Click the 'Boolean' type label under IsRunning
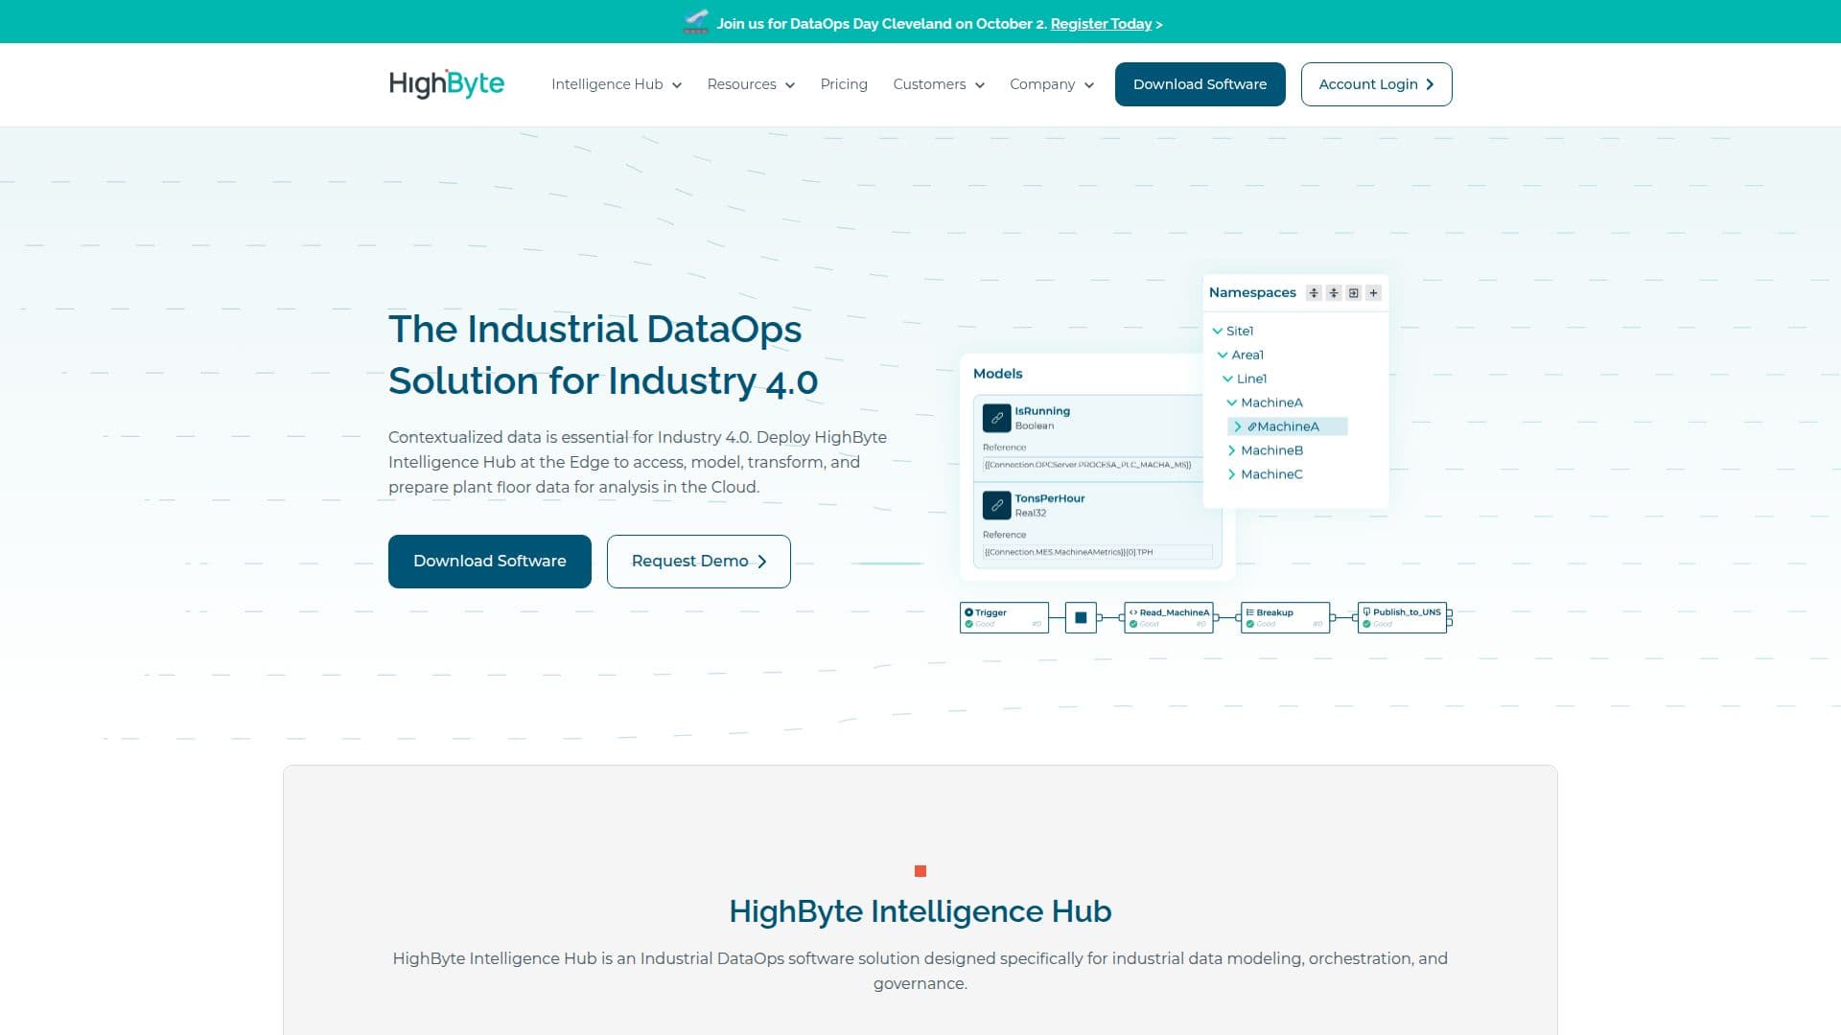Viewport: 1841px width, 1035px height. click(x=1035, y=426)
